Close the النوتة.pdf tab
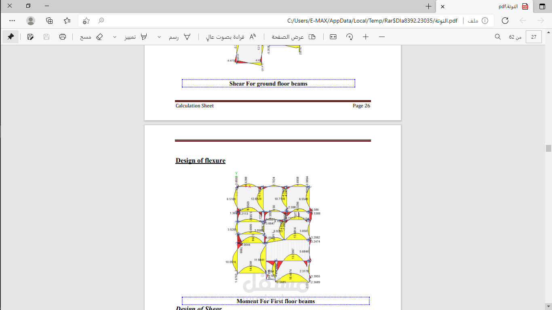This screenshot has height=310, width=552. pyautogui.click(x=442, y=6)
